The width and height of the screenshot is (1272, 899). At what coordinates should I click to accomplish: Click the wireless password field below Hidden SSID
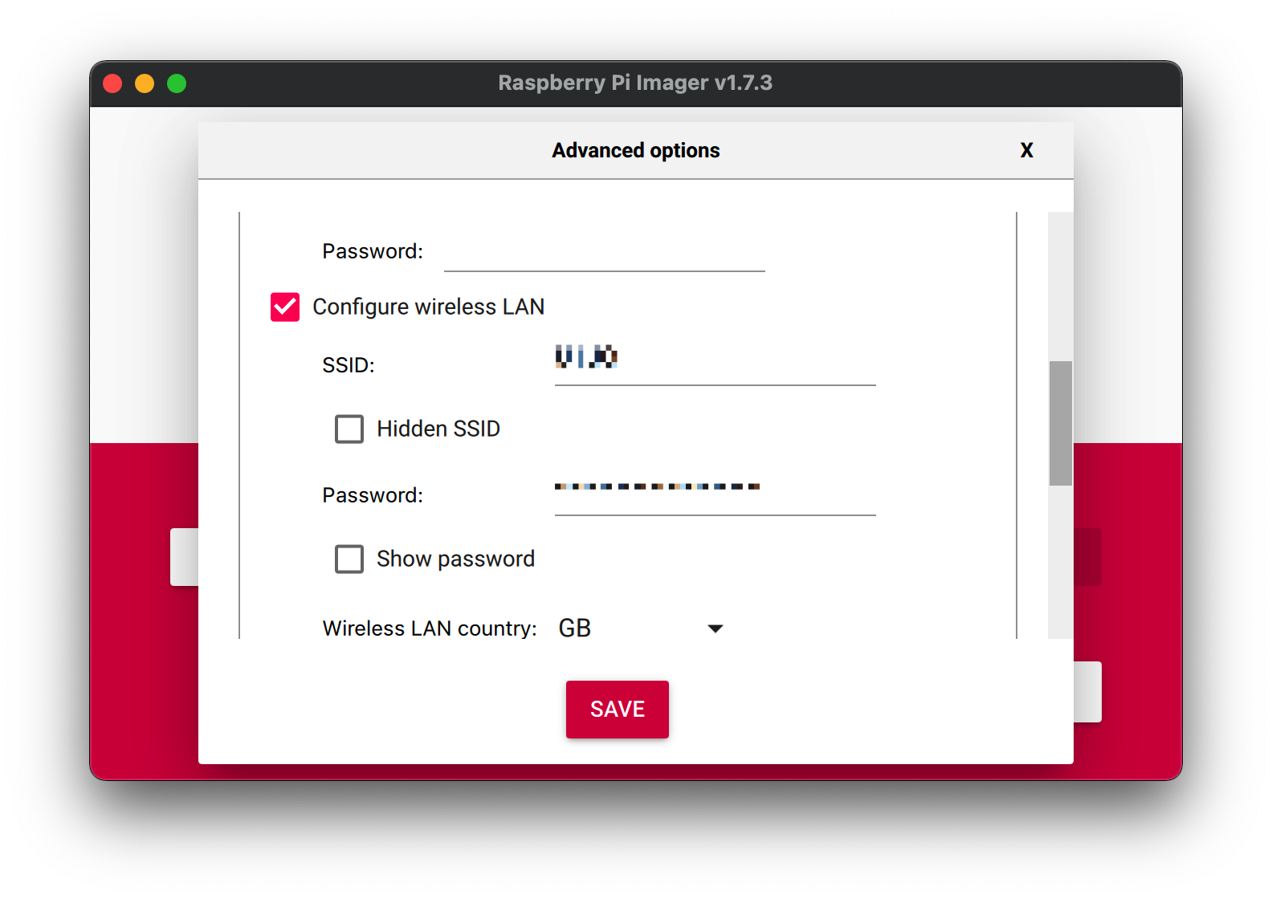(715, 495)
